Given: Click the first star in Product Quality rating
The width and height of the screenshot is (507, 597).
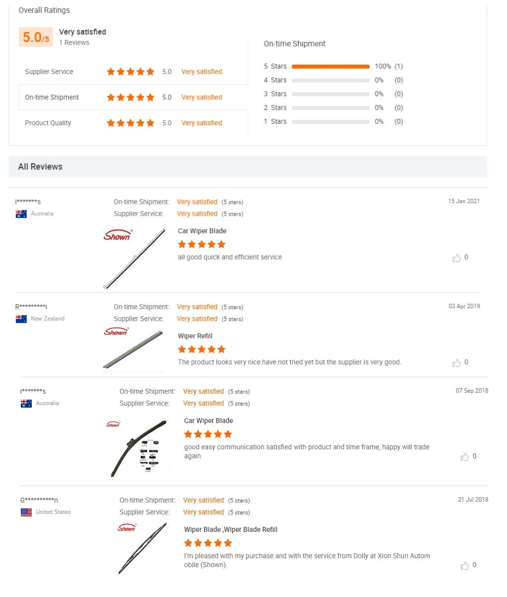Looking at the screenshot, I should (x=110, y=123).
